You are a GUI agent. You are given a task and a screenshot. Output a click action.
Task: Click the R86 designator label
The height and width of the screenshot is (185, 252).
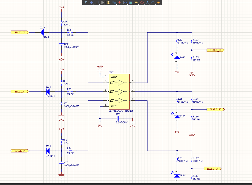pyautogui.click(x=180, y=99)
